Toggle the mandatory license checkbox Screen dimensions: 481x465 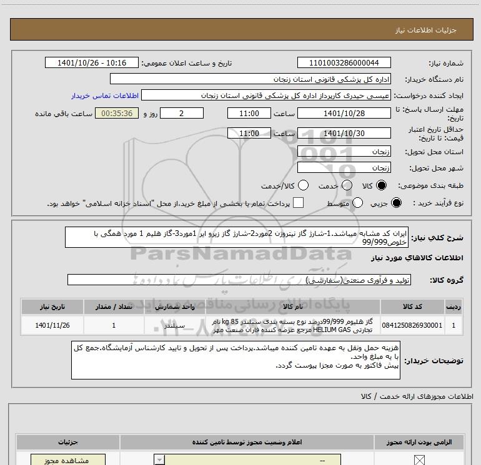tap(419, 460)
